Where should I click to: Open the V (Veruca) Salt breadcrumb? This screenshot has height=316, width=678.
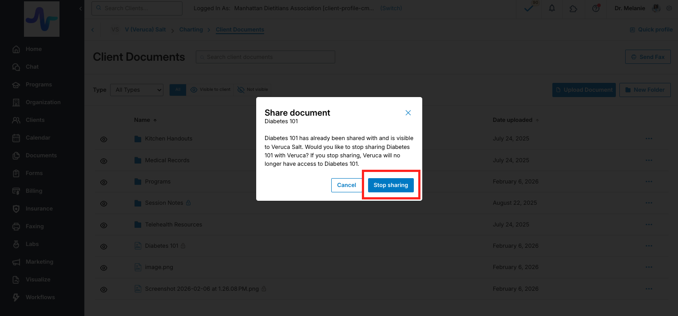coord(145,30)
